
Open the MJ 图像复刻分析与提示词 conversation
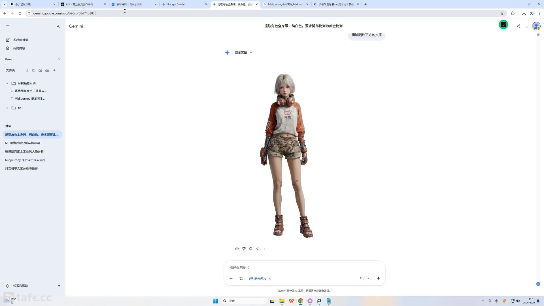click(x=22, y=143)
